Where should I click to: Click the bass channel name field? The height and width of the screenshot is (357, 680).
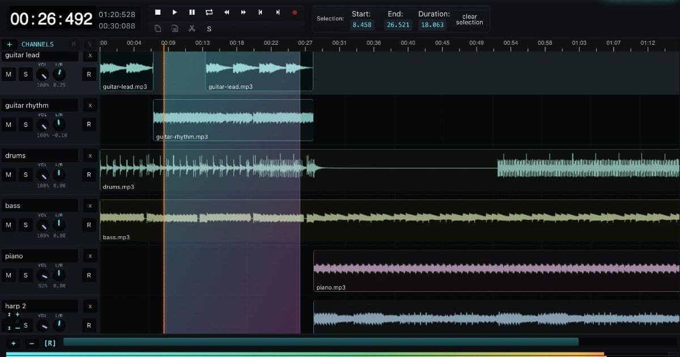40,206
